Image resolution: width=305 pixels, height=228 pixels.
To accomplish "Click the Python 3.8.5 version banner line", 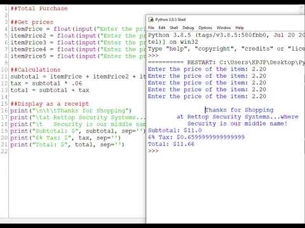I will click(226, 35).
